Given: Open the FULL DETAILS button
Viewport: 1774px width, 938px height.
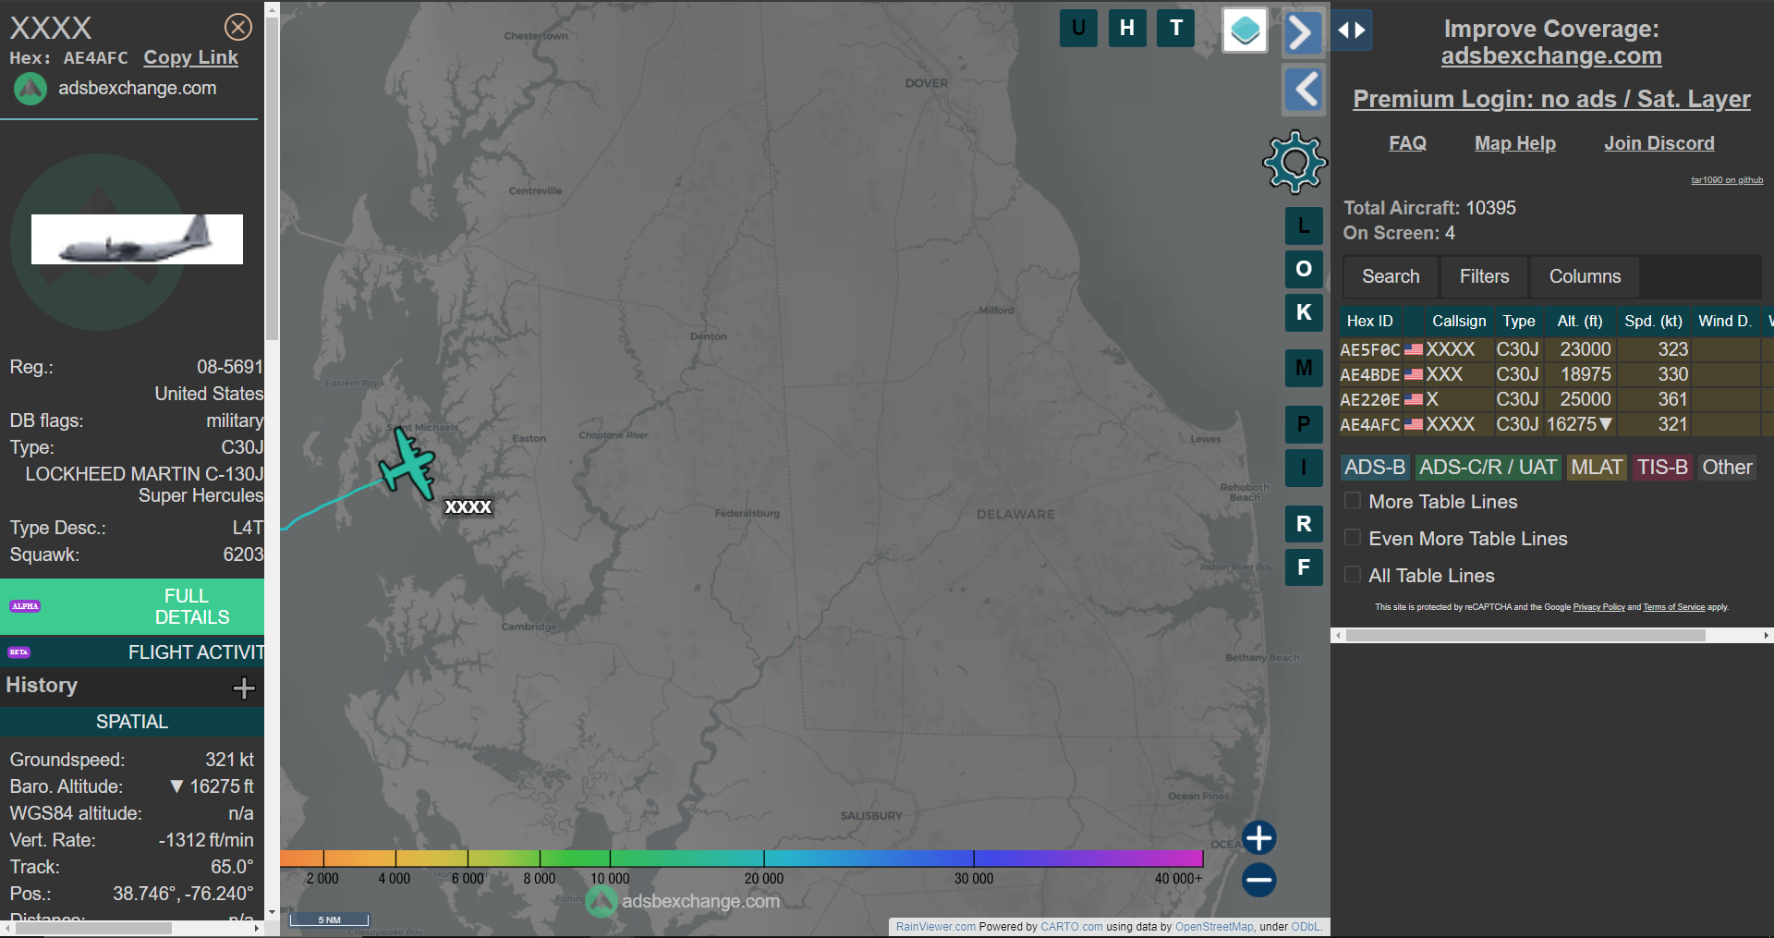Looking at the screenshot, I should (x=132, y=606).
